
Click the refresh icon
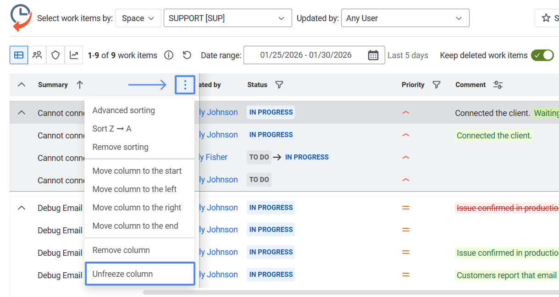[187, 55]
